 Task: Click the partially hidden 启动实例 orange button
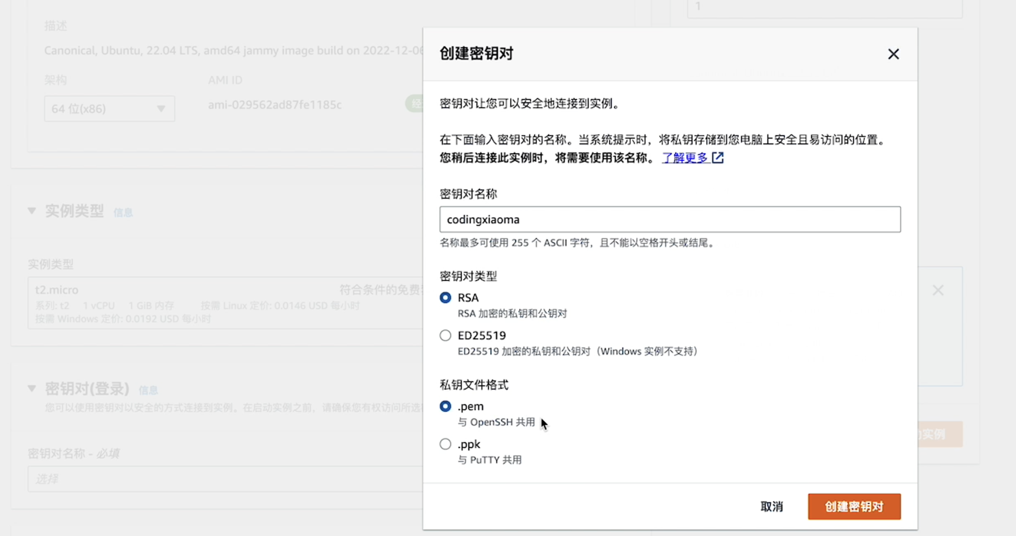[x=940, y=434]
